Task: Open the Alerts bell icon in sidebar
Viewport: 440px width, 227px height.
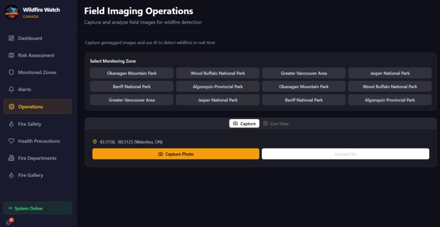Action: (x=11, y=90)
